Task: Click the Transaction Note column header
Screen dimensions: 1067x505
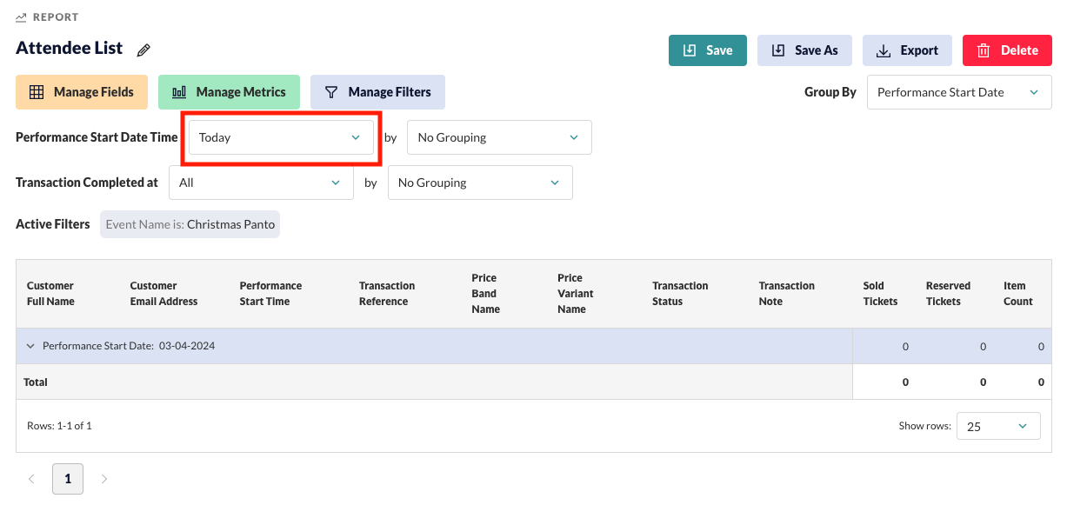Action: click(786, 294)
